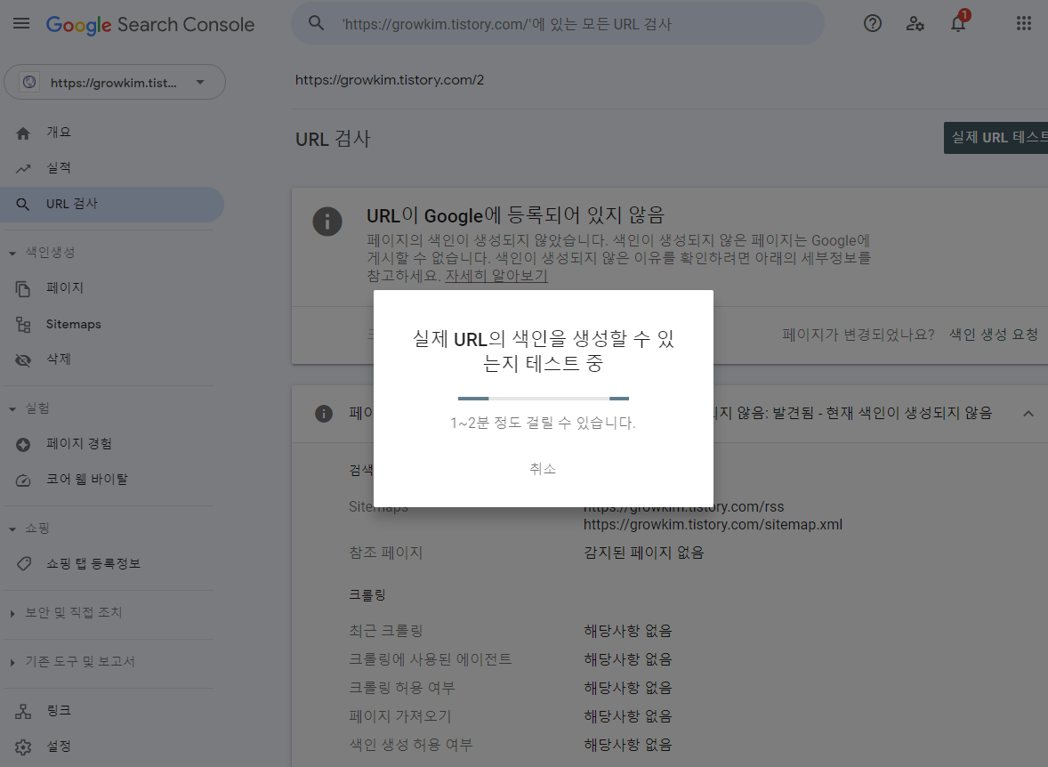Click the 참조 페이지 label
This screenshot has width=1048, height=767.
[x=385, y=553]
